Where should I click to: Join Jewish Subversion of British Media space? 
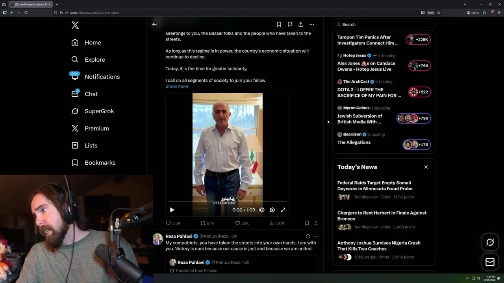point(359,119)
